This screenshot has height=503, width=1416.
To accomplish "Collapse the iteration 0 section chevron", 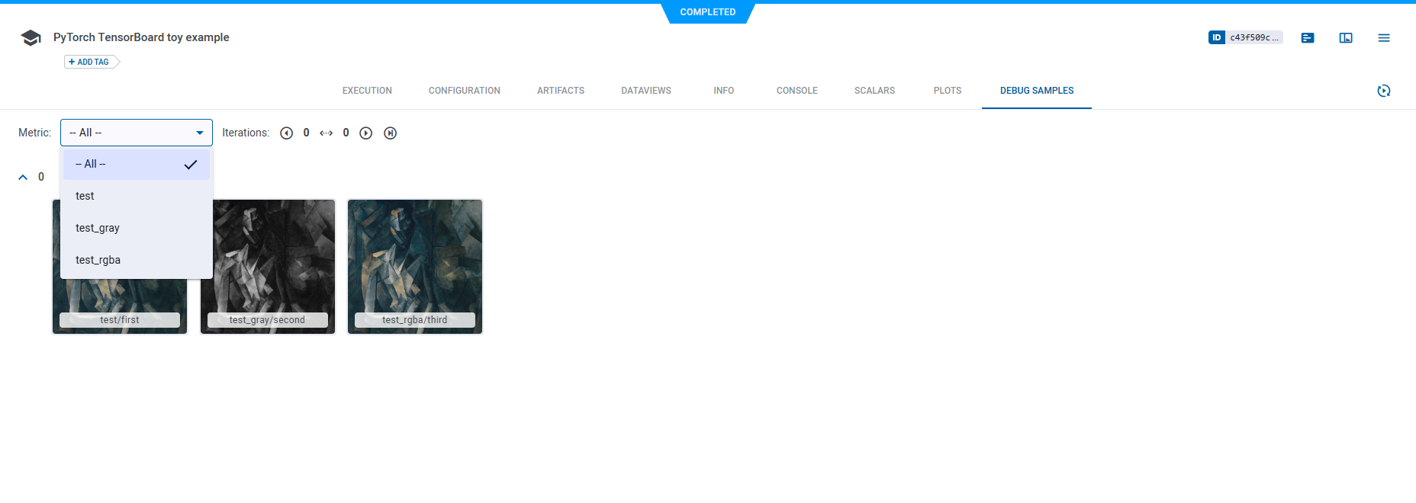I will click(23, 178).
